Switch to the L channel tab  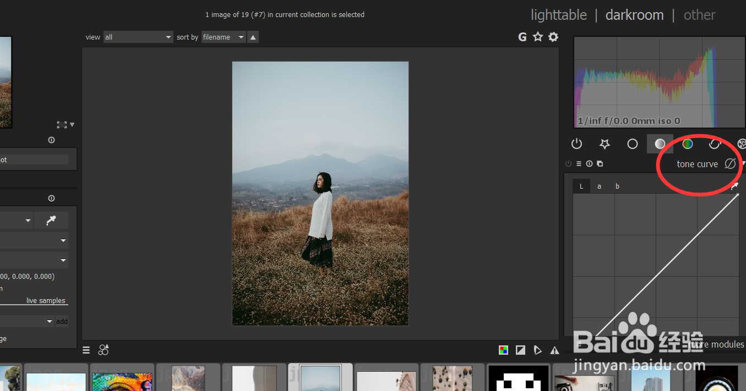[581, 186]
